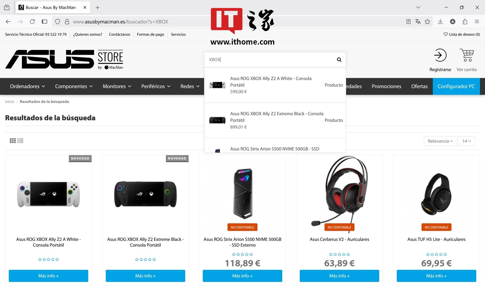Switch to grid view layout icon
The height and width of the screenshot is (287, 485).
13,141
